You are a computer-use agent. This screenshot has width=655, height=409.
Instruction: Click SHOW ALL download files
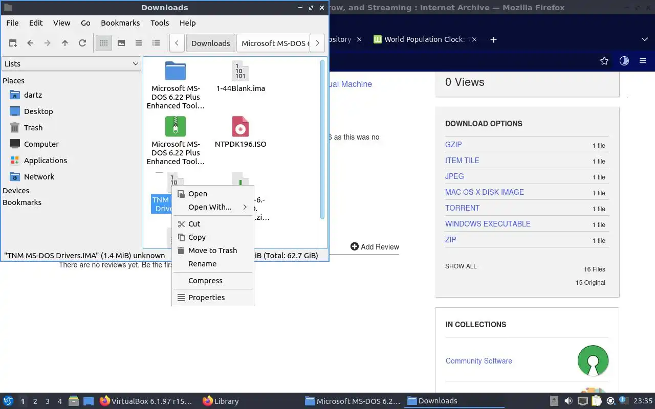461,266
